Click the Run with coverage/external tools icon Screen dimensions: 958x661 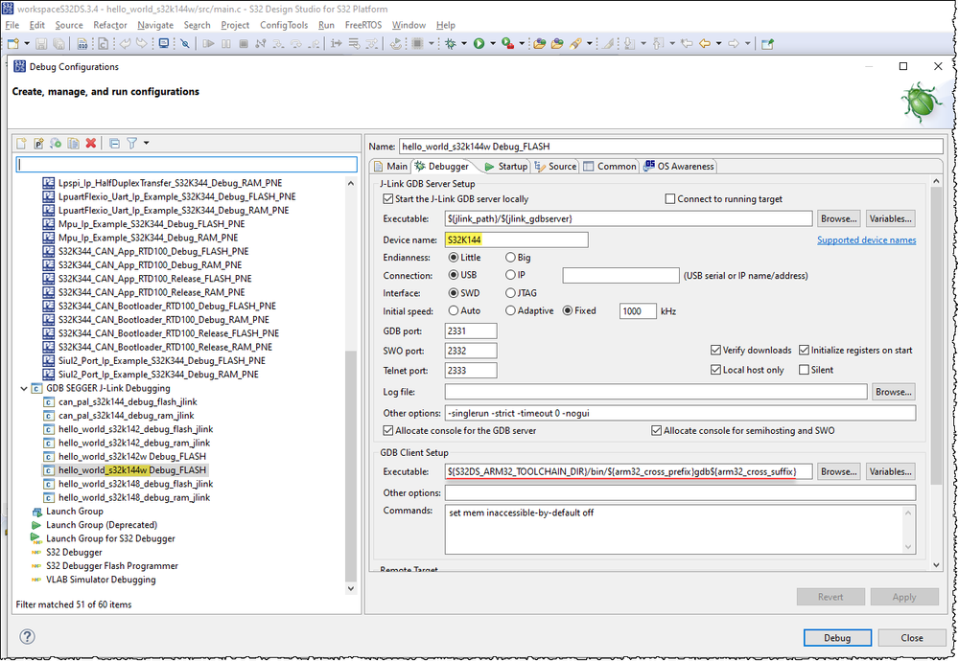click(x=507, y=43)
